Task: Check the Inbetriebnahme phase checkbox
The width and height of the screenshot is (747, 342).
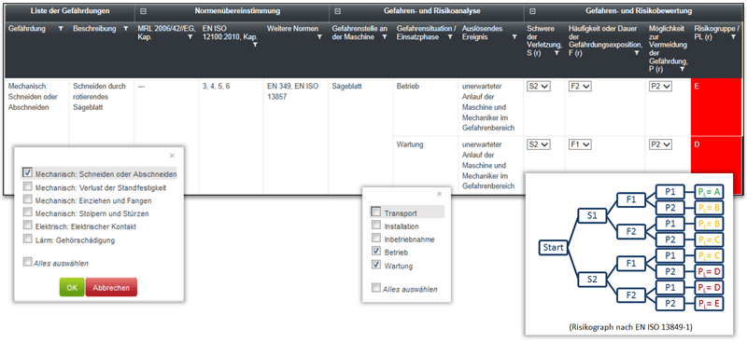Action: pos(376,238)
